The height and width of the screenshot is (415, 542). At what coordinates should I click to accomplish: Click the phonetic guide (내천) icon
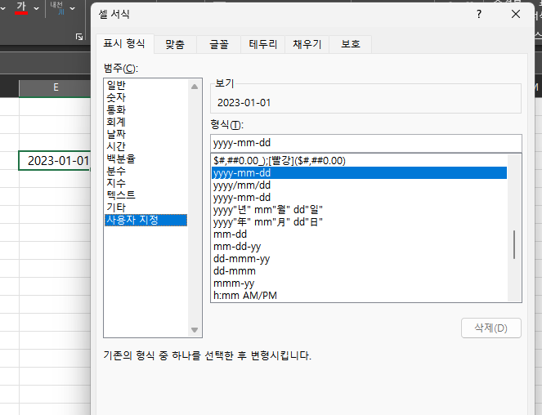[56, 8]
